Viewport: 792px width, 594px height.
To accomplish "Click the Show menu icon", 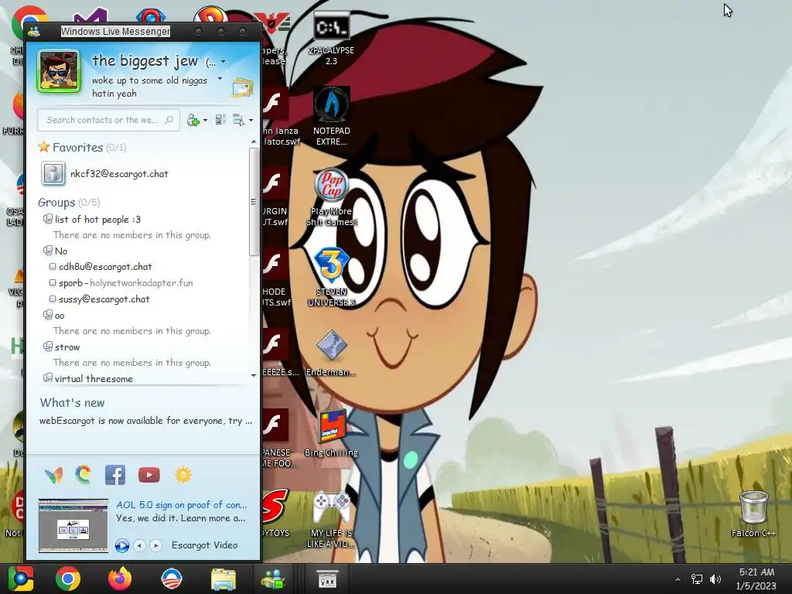I will tap(238, 120).
